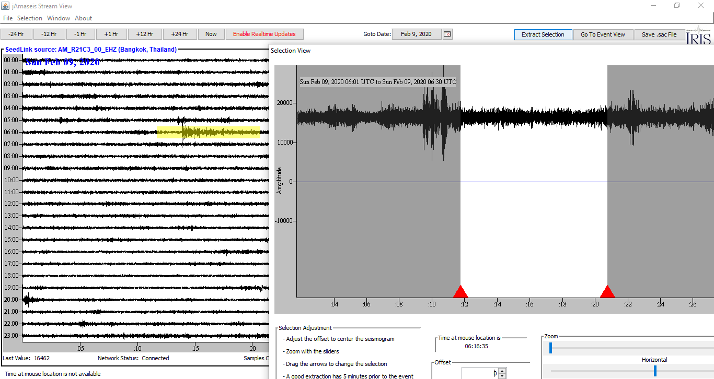Screen dimensions: 714x379
Task: Click the 'Time at mouse location is' 06:16:35 value
Action: pyautogui.click(x=476, y=346)
